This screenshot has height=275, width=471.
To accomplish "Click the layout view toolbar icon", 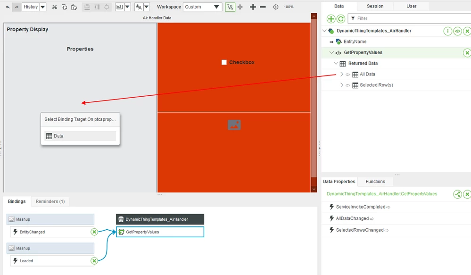I will [120, 7].
